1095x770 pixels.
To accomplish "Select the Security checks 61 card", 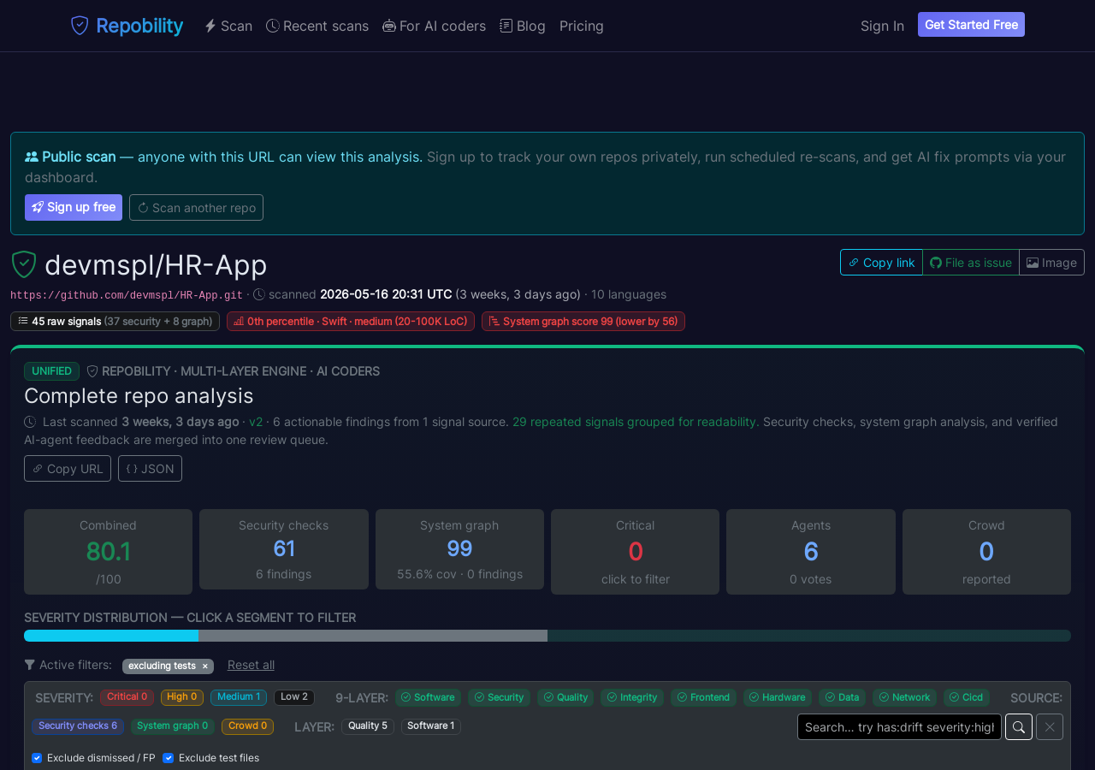I will pos(284,549).
